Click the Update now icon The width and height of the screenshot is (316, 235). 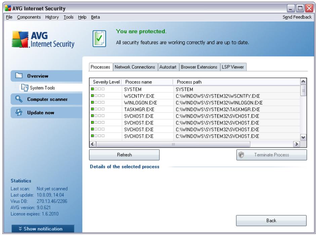point(19,112)
